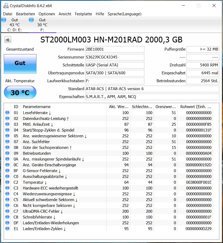
Task: Click status orb of Anz. wiederzugewiesener Sektoren row
Action: pos(7,136)
